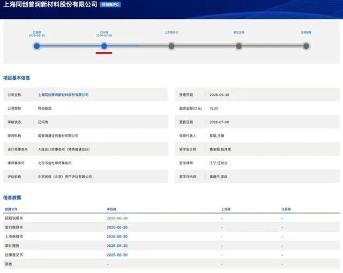
Task: Click the 项目基本信息 section heading
Action: (x=17, y=78)
